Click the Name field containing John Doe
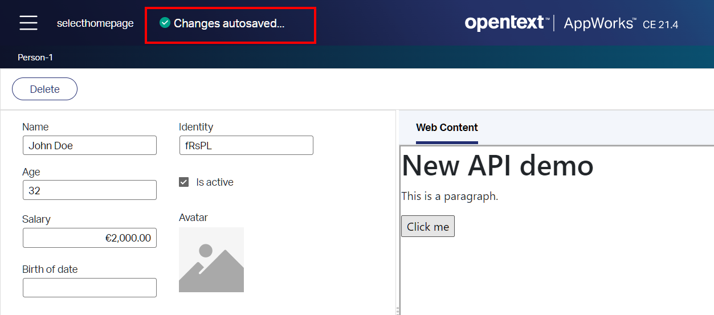 click(89, 145)
